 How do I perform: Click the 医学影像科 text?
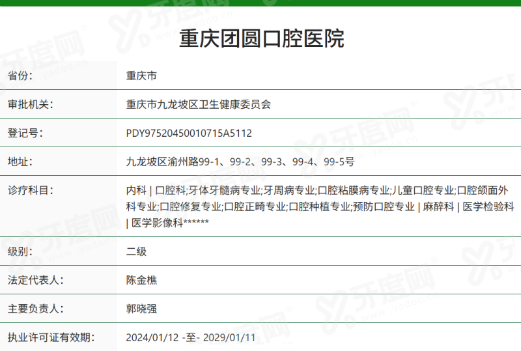(157, 223)
